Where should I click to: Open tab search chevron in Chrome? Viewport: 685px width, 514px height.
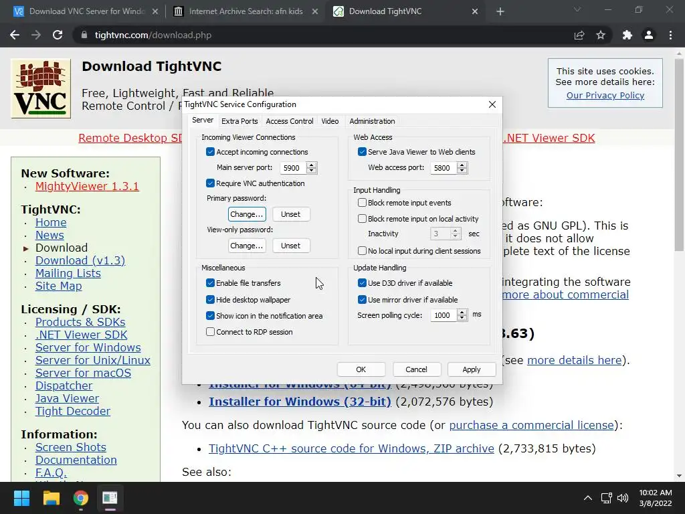point(577,9)
